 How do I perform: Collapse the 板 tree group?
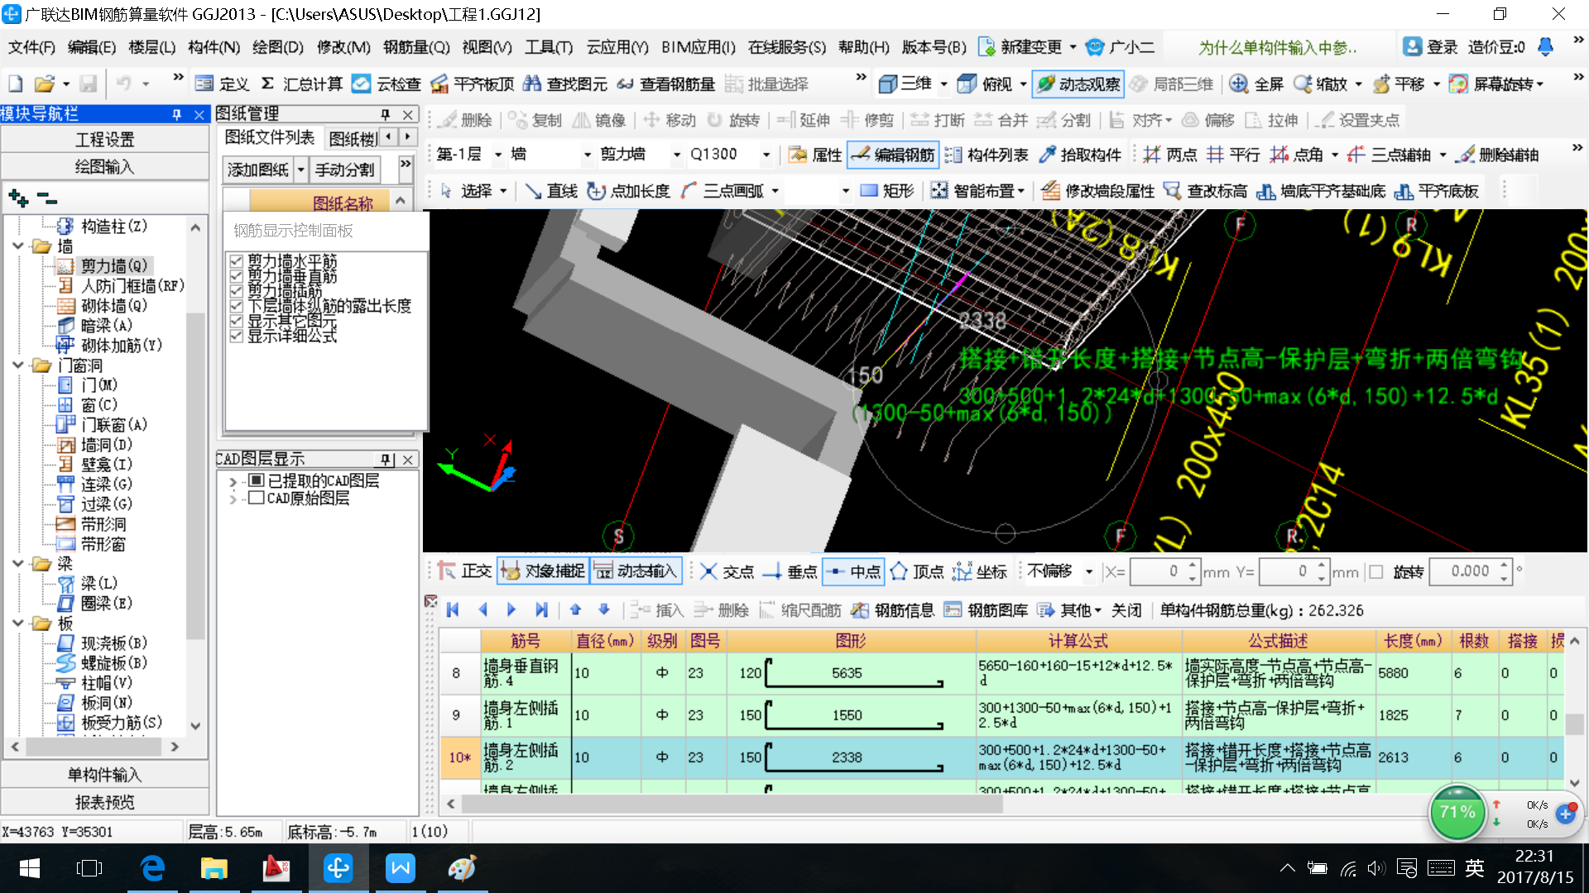pos(18,623)
